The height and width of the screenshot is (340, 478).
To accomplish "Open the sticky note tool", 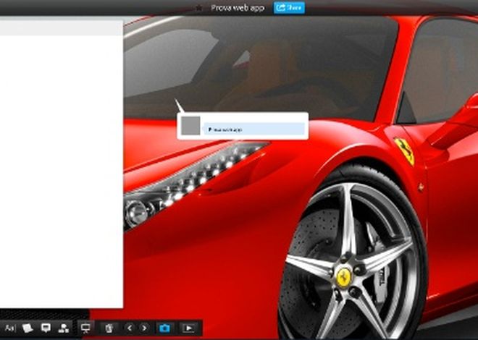I will [x=28, y=328].
